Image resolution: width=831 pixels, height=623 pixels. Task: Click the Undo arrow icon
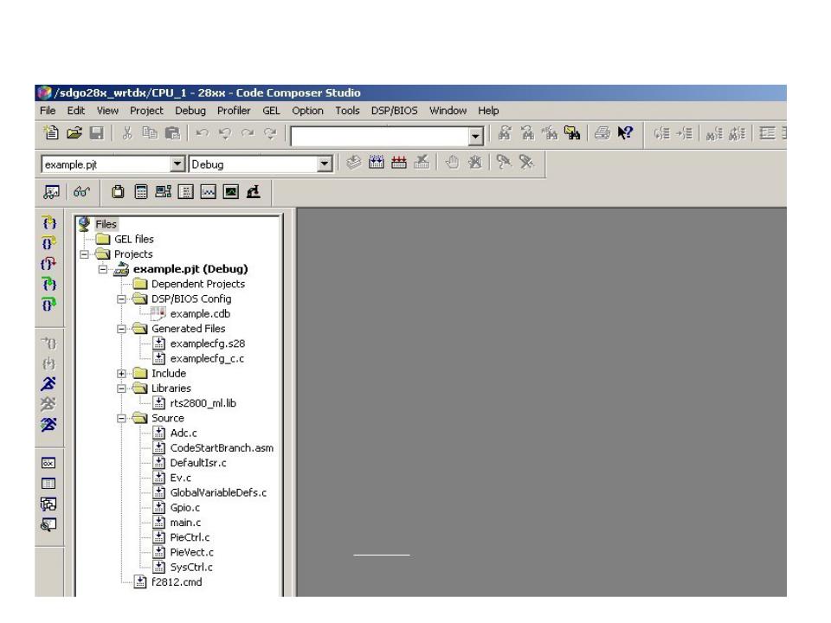pos(203,132)
